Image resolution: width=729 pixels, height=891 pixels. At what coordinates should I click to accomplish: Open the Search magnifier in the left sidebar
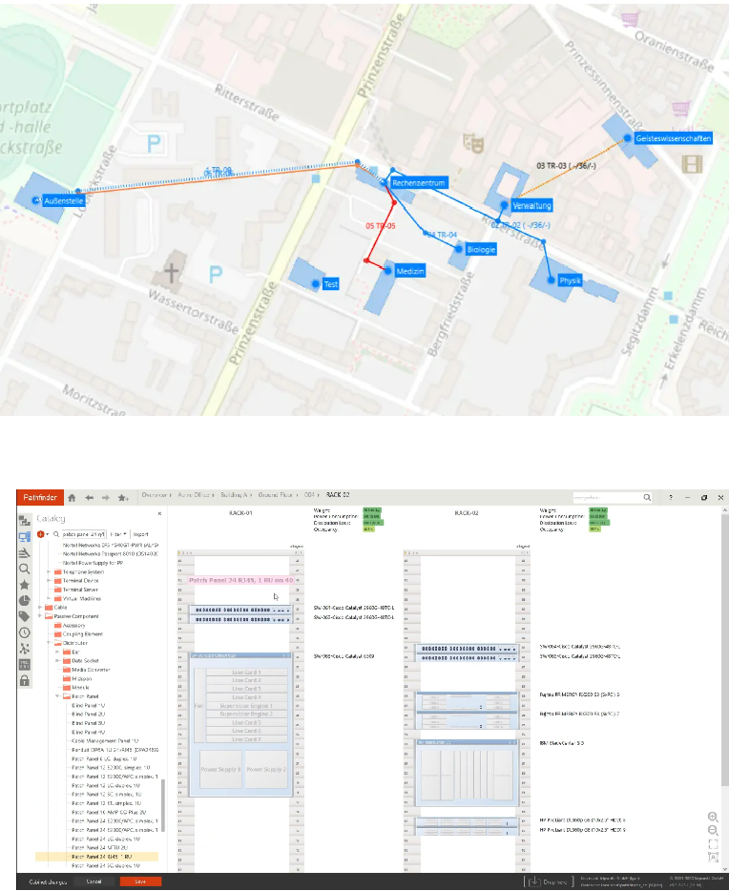point(25,569)
